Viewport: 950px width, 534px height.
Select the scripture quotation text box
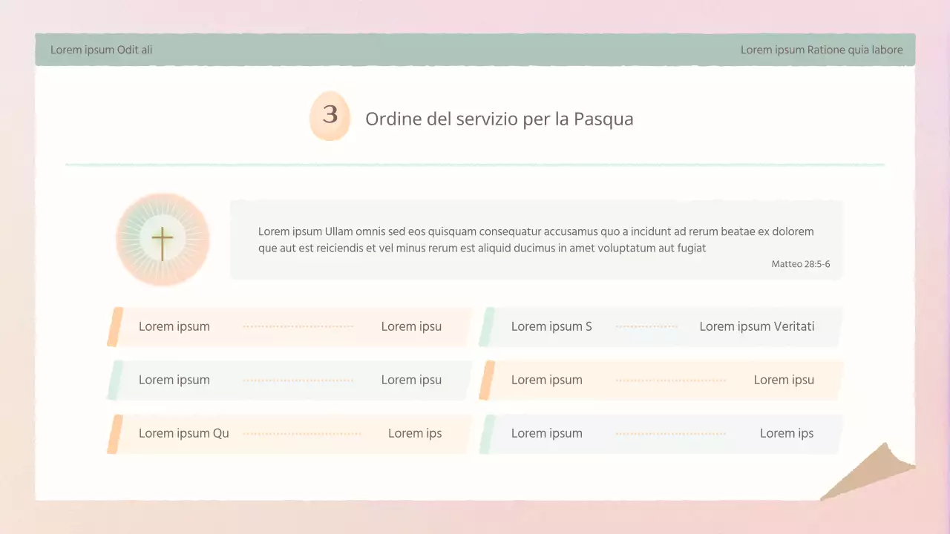click(x=536, y=239)
